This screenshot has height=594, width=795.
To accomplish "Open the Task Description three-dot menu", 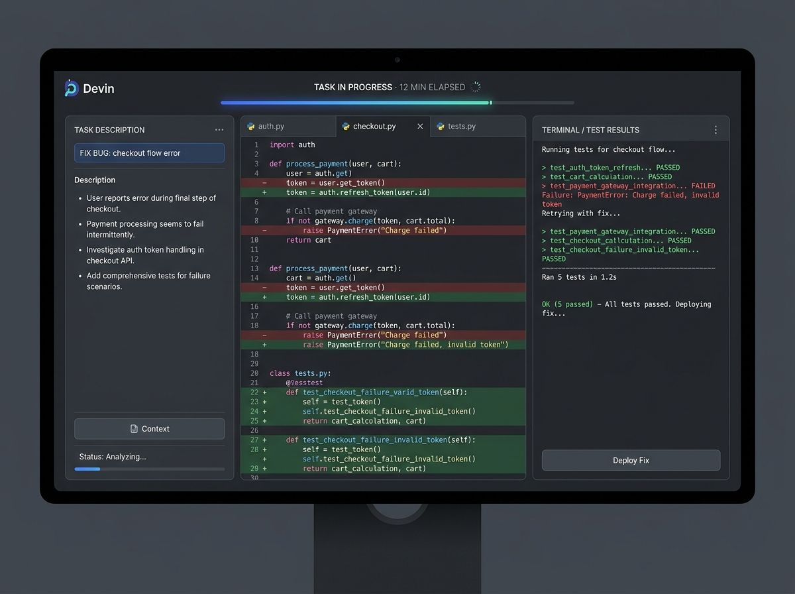I will click(219, 130).
